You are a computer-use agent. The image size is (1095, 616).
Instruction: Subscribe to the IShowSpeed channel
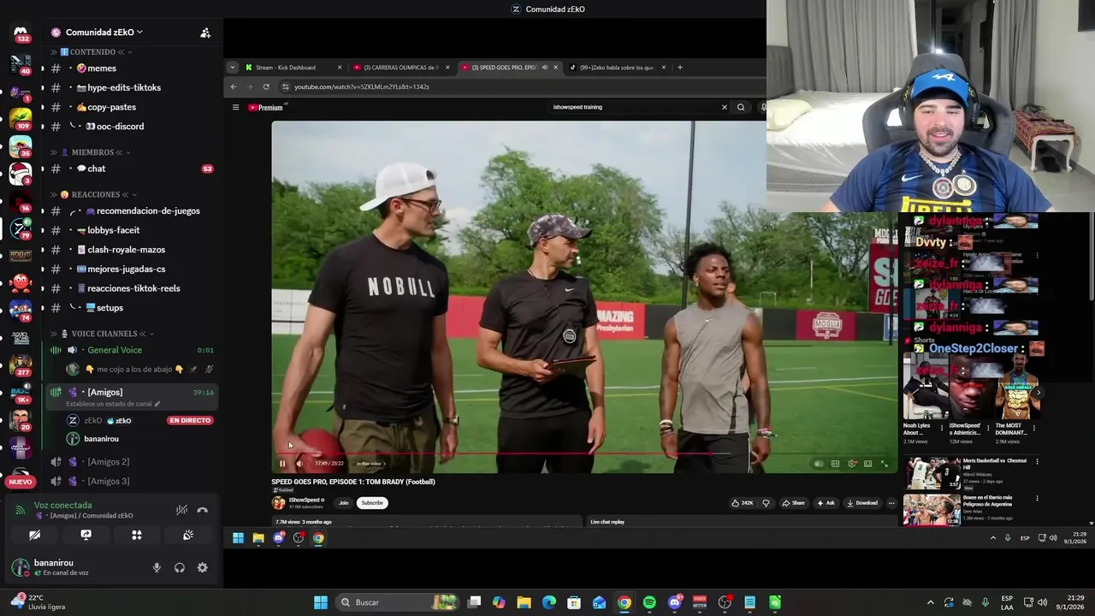(372, 503)
